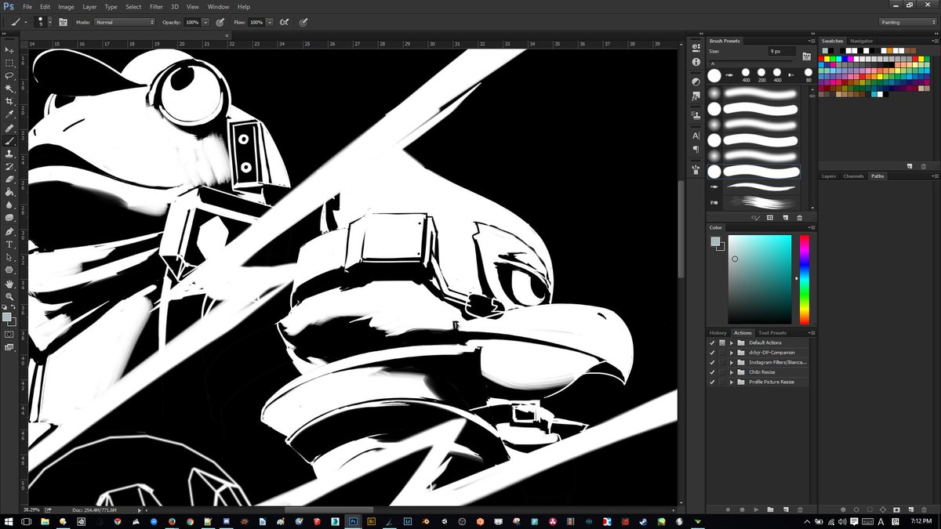Select the Zoom tool

pos(9,296)
